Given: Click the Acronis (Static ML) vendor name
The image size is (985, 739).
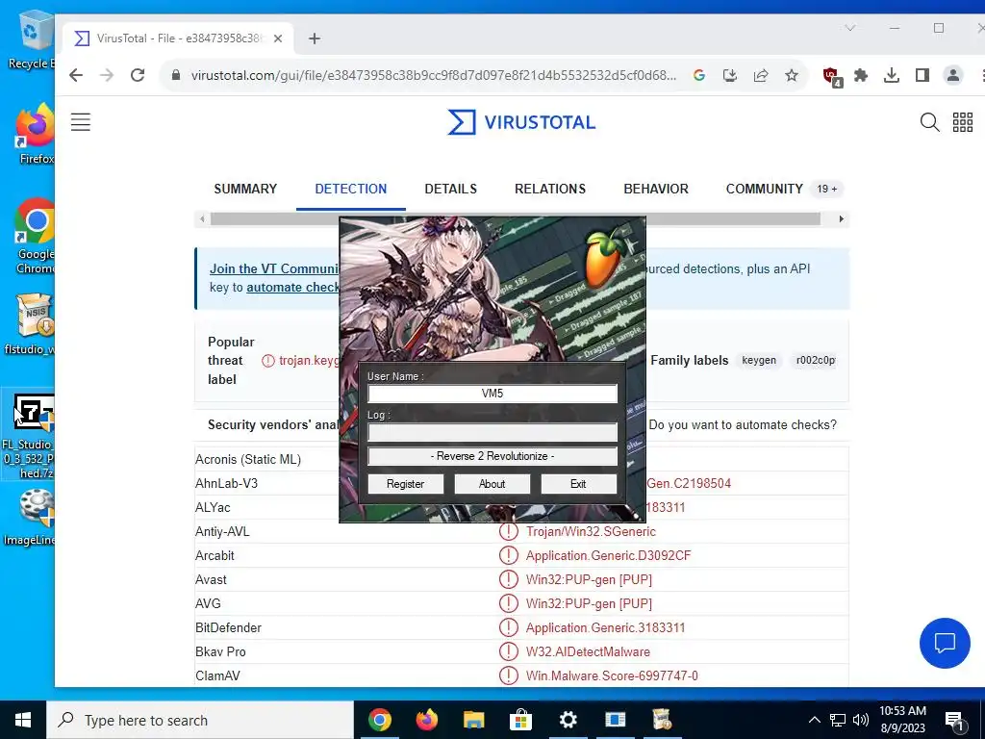Looking at the screenshot, I should coord(248,459).
